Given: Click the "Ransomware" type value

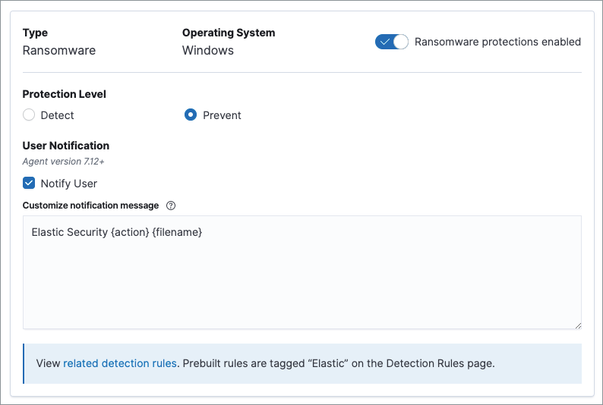Looking at the screenshot, I should pos(59,51).
